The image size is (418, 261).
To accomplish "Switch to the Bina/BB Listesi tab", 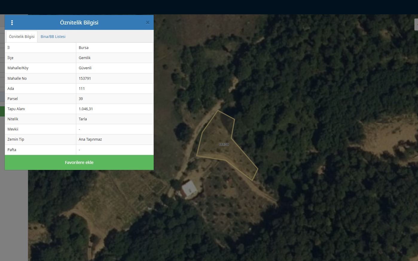I will [53, 37].
